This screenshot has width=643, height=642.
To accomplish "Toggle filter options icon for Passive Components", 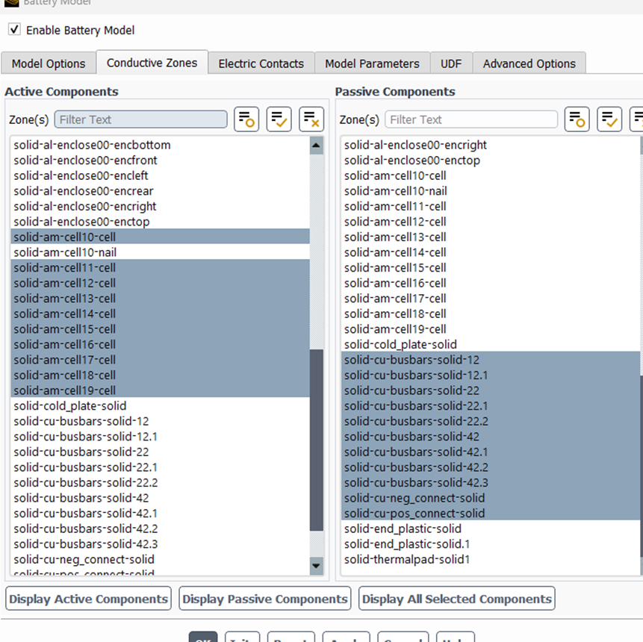I will (577, 119).
